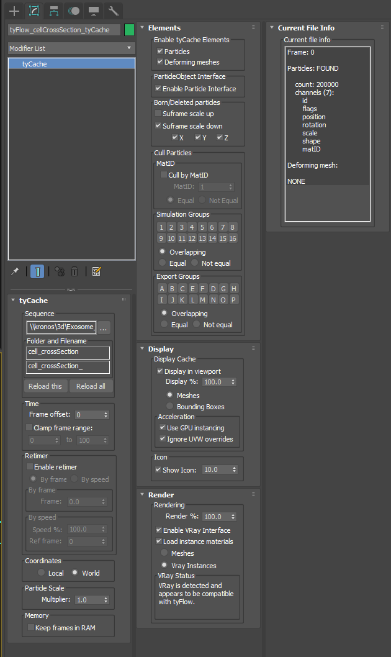Toggle Show End Result icon
Screen dimensions: 391x657
click(x=37, y=271)
